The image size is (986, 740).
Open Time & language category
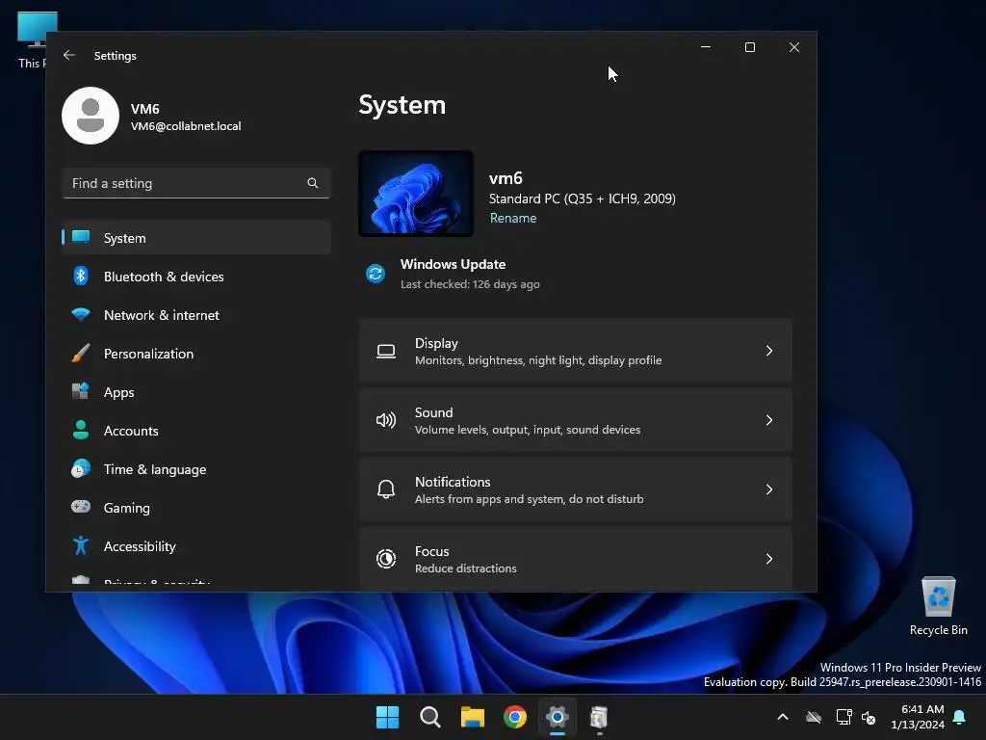pos(196,469)
